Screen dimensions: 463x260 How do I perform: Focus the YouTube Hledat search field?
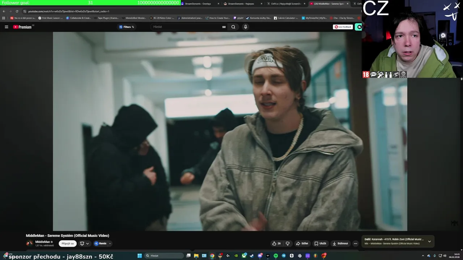[186, 27]
